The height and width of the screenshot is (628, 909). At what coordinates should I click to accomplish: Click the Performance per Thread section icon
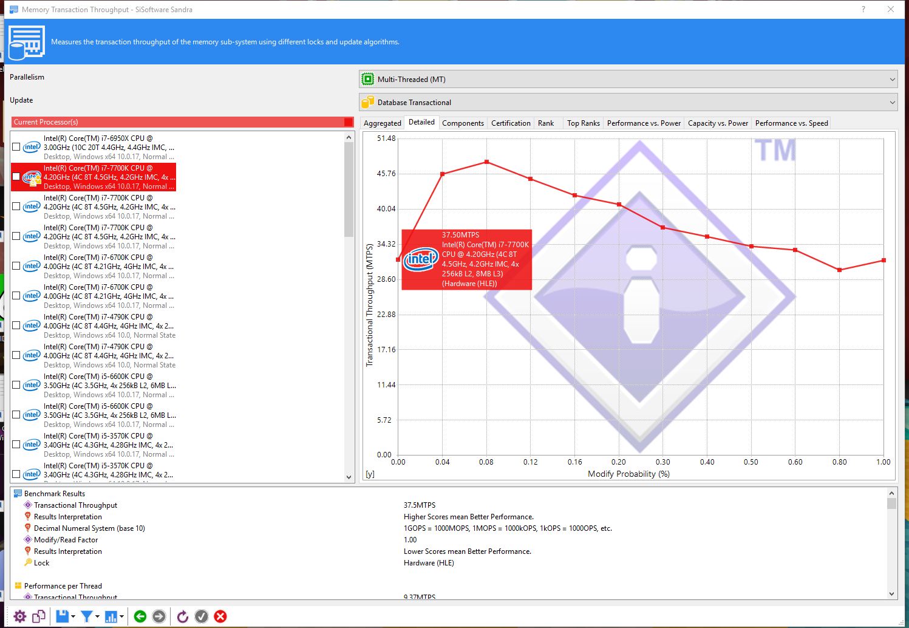coord(18,585)
